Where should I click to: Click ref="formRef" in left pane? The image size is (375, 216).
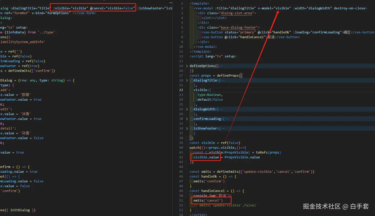pos(17,13)
